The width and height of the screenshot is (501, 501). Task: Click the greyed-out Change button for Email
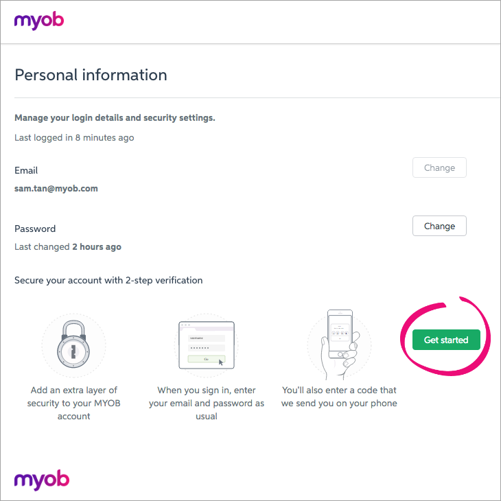point(439,167)
